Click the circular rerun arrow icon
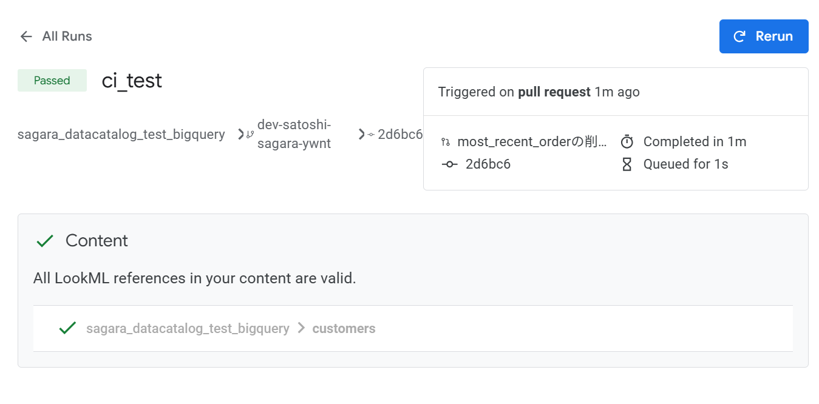Viewport: 819px width, 404px height. 739,36
